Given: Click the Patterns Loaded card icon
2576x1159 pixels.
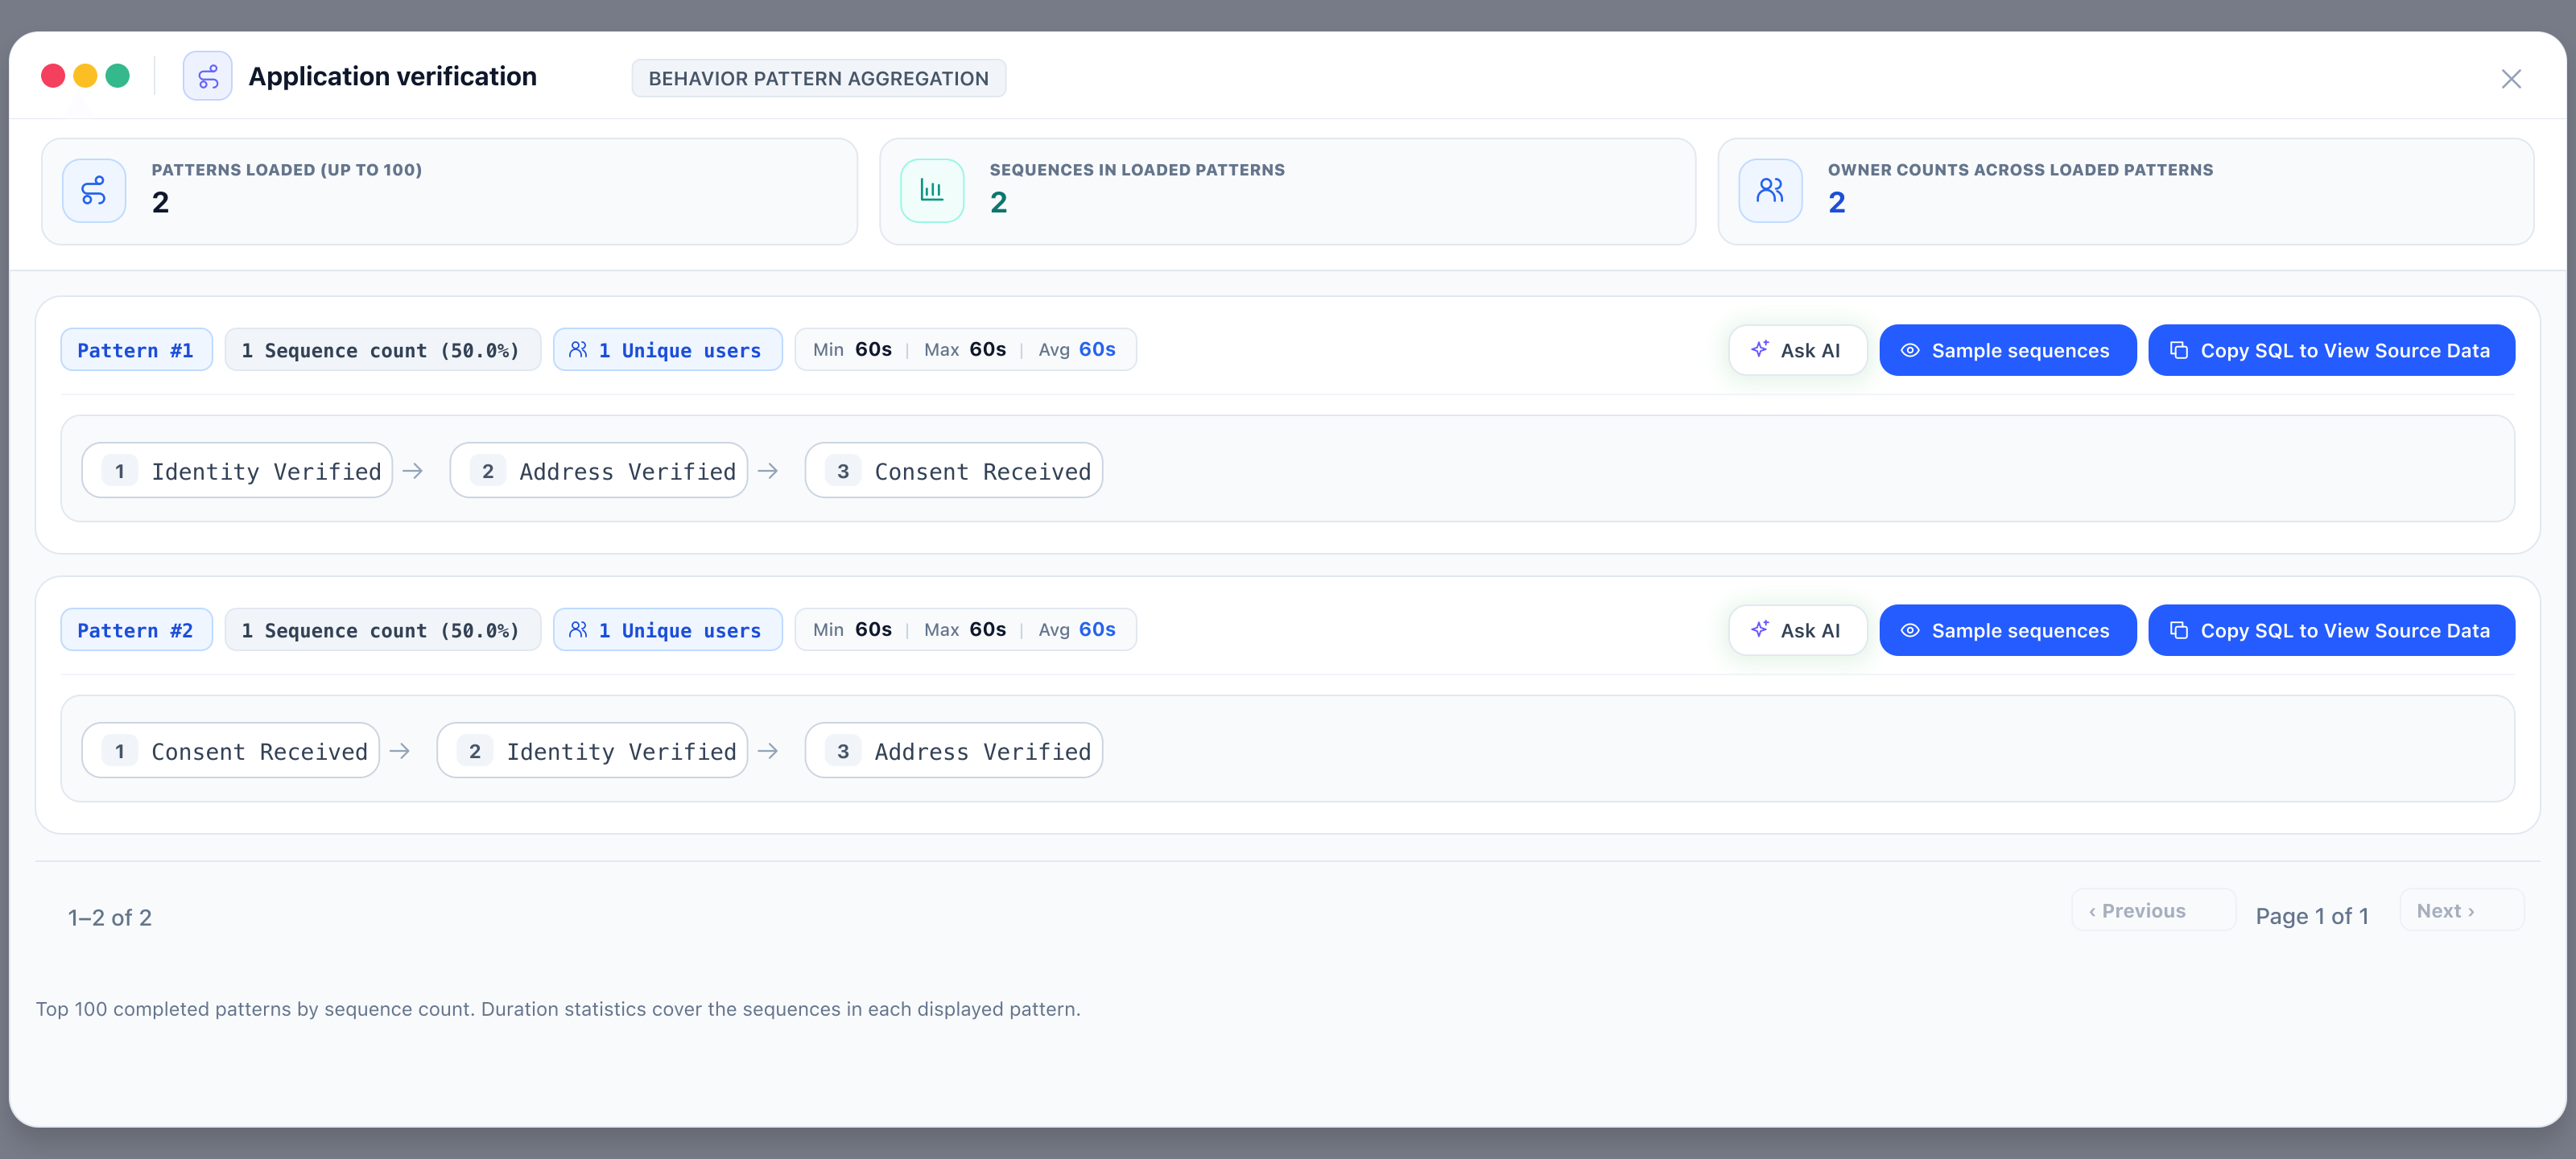Looking at the screenshot, I should tap(94, 190).
